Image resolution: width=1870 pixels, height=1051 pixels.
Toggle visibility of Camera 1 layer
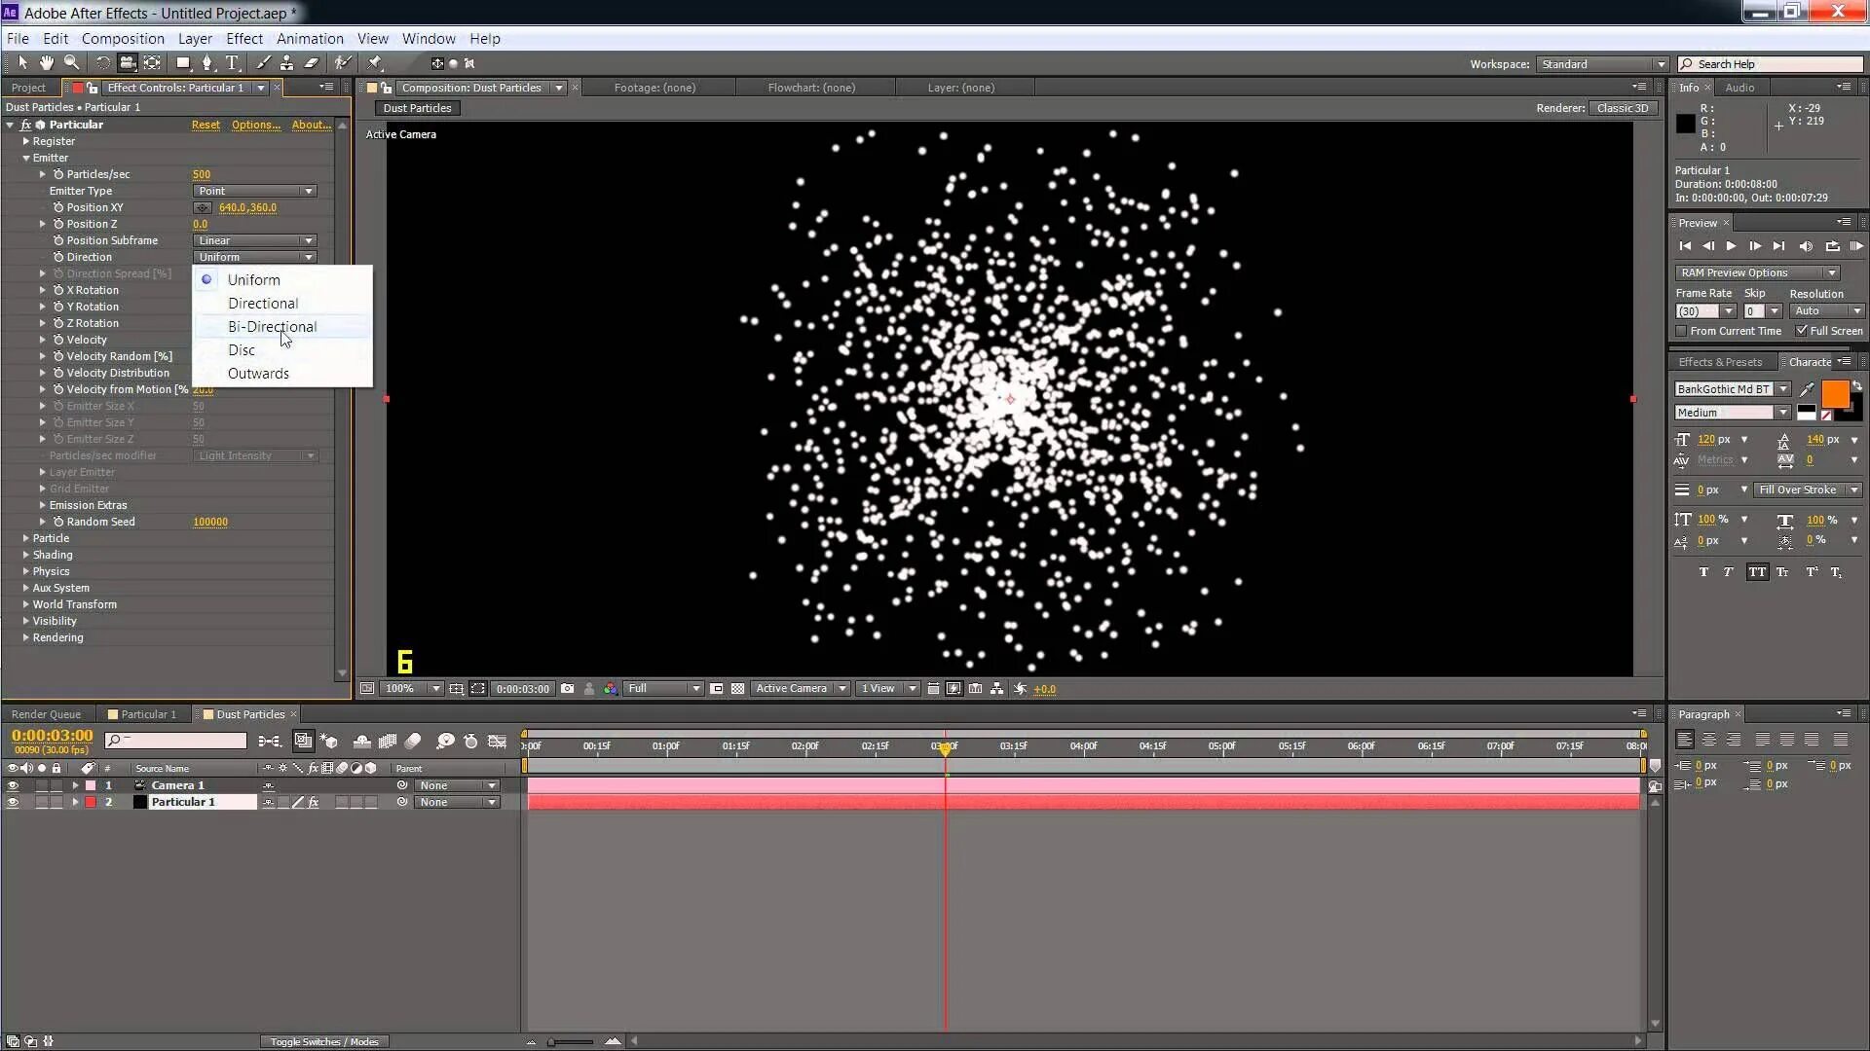13,785
